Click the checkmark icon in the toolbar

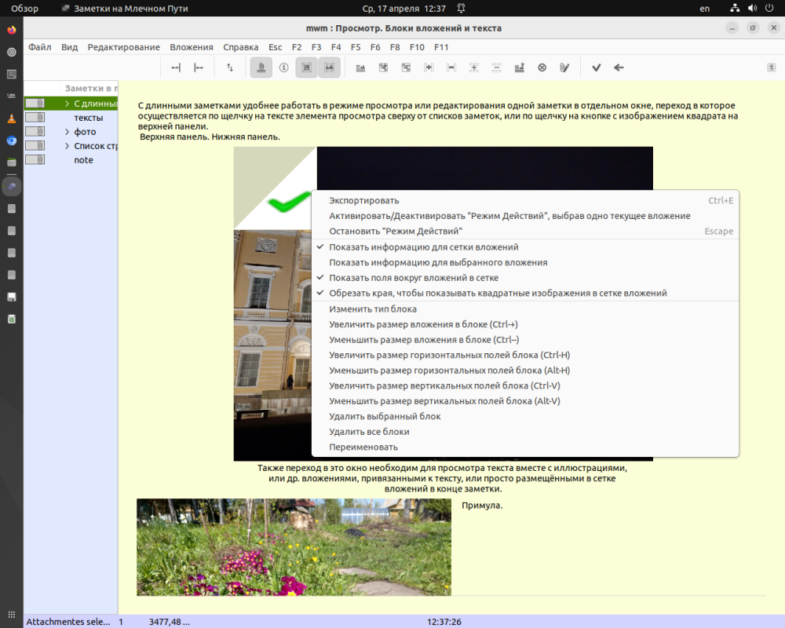597,68
